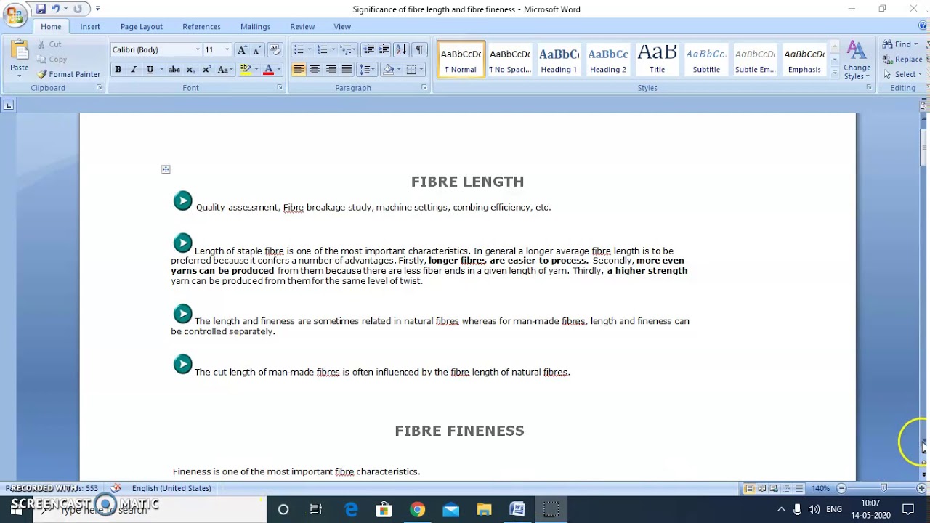This screenshot has width=930, height=523.
Task: Center the text
Action: [315, 70]
